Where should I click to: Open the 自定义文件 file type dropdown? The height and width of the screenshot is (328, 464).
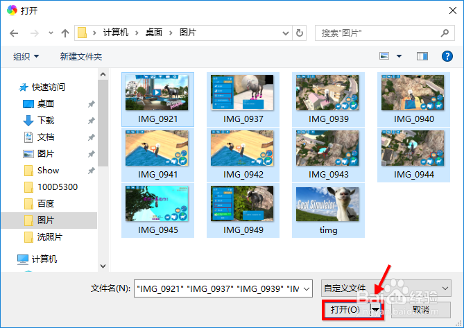386,288
